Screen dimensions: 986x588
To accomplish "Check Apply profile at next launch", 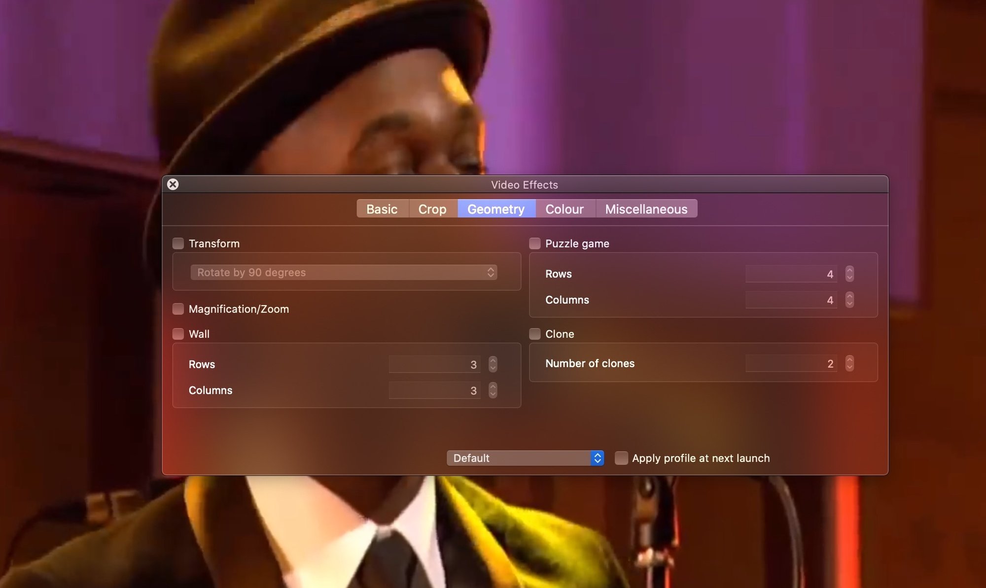I will pos(621,458).
